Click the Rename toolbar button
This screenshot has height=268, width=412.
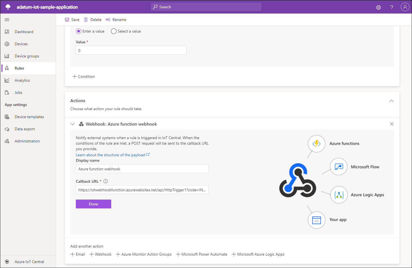116,20
